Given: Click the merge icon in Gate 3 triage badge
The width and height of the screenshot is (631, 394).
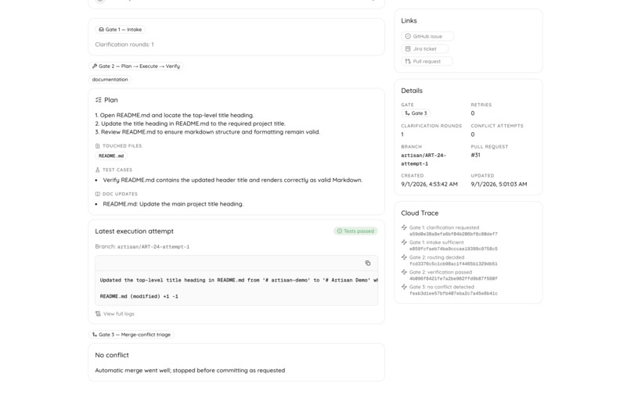Looking at the screenshot, I should point(95,334).
